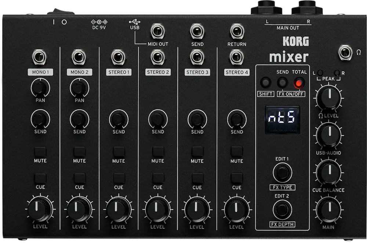367x243 pixels.
Task: Click the DC 9V polarity symbol
Action: [99, 22]
